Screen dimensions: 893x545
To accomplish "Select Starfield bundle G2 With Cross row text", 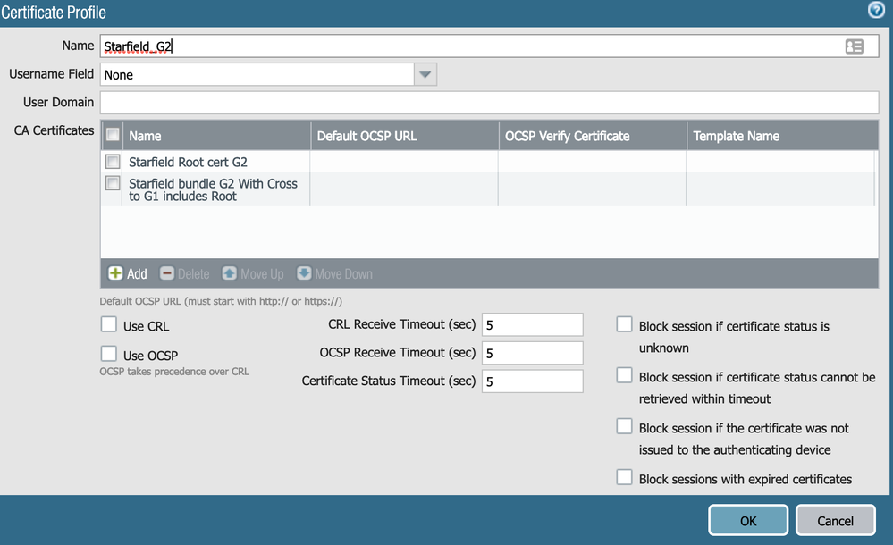I will (x=213, y=189).
